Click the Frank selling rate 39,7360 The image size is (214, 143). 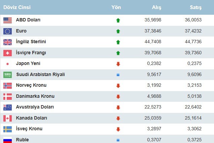193,53
